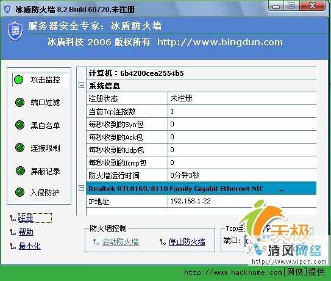Image resolution: width=331 pixels, height=281 pixels.
Task: Close the 冰盾防火墙 window
Action: pyautogui.click(x=312, y=5)
